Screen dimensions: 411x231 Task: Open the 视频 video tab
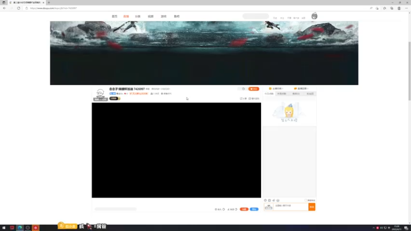click(x=151, y=16)
